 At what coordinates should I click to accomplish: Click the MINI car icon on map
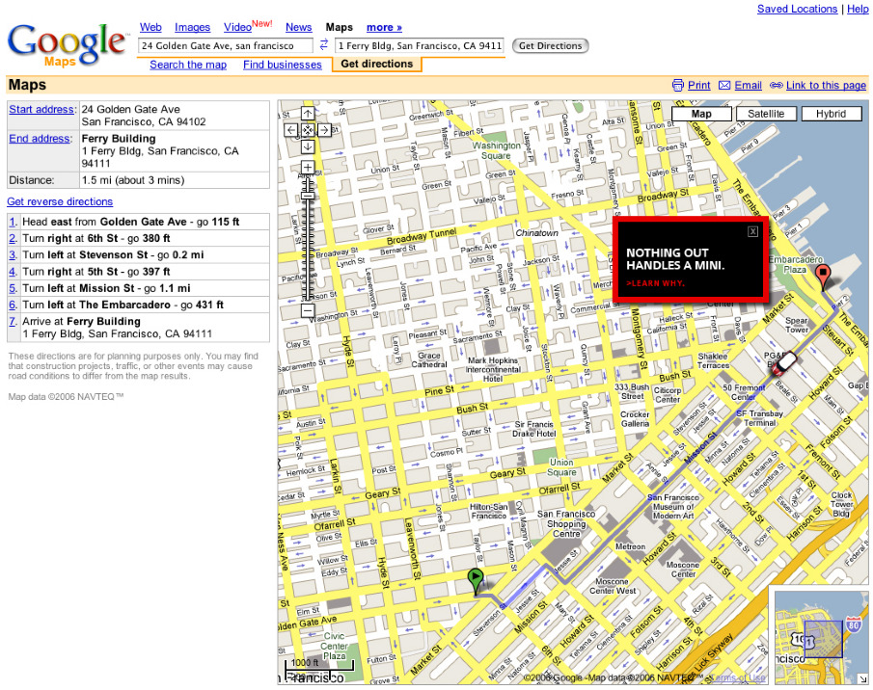[782, 362]
